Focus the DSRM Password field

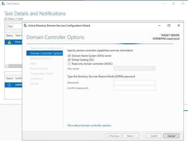[134, 82]
